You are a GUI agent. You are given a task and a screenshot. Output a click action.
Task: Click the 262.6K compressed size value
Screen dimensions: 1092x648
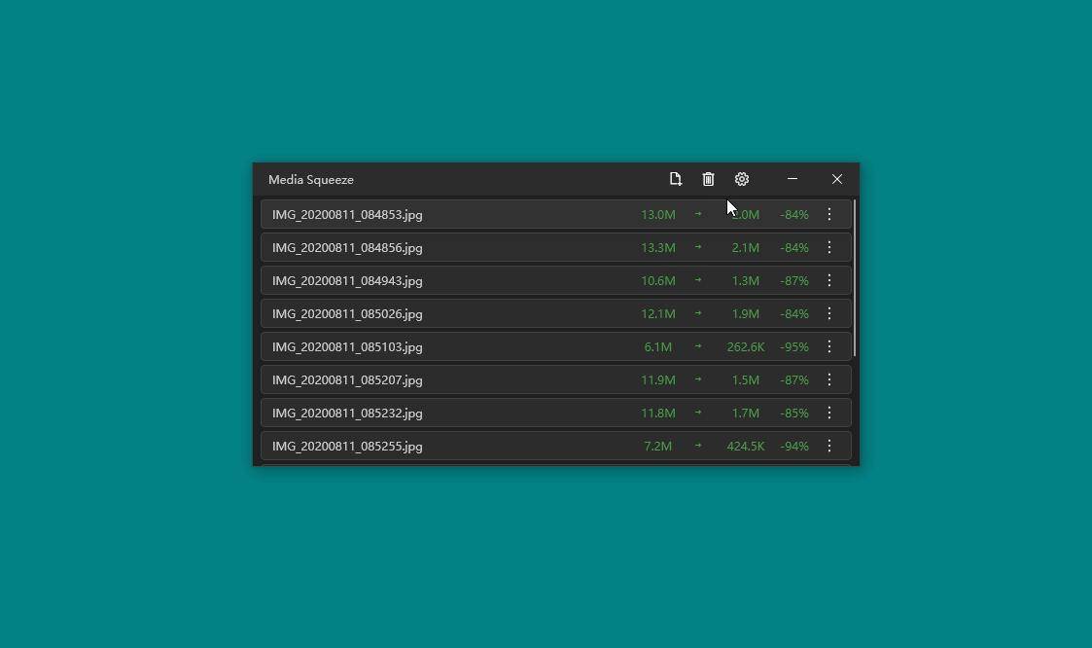point(746,347)
